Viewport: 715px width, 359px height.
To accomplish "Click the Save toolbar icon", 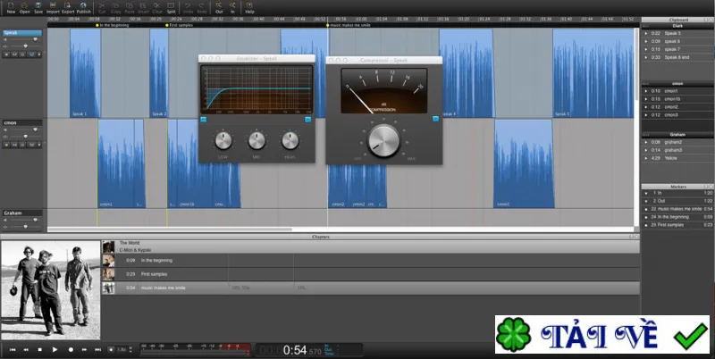I will point(38,7).
